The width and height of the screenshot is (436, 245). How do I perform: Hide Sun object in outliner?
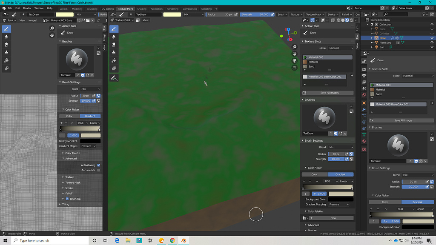tap(432, 47)
